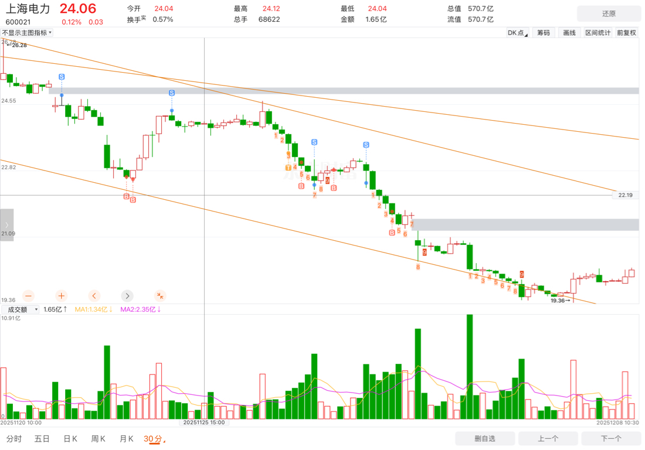Switch to the 分时 tab

(x=14, y=439)
